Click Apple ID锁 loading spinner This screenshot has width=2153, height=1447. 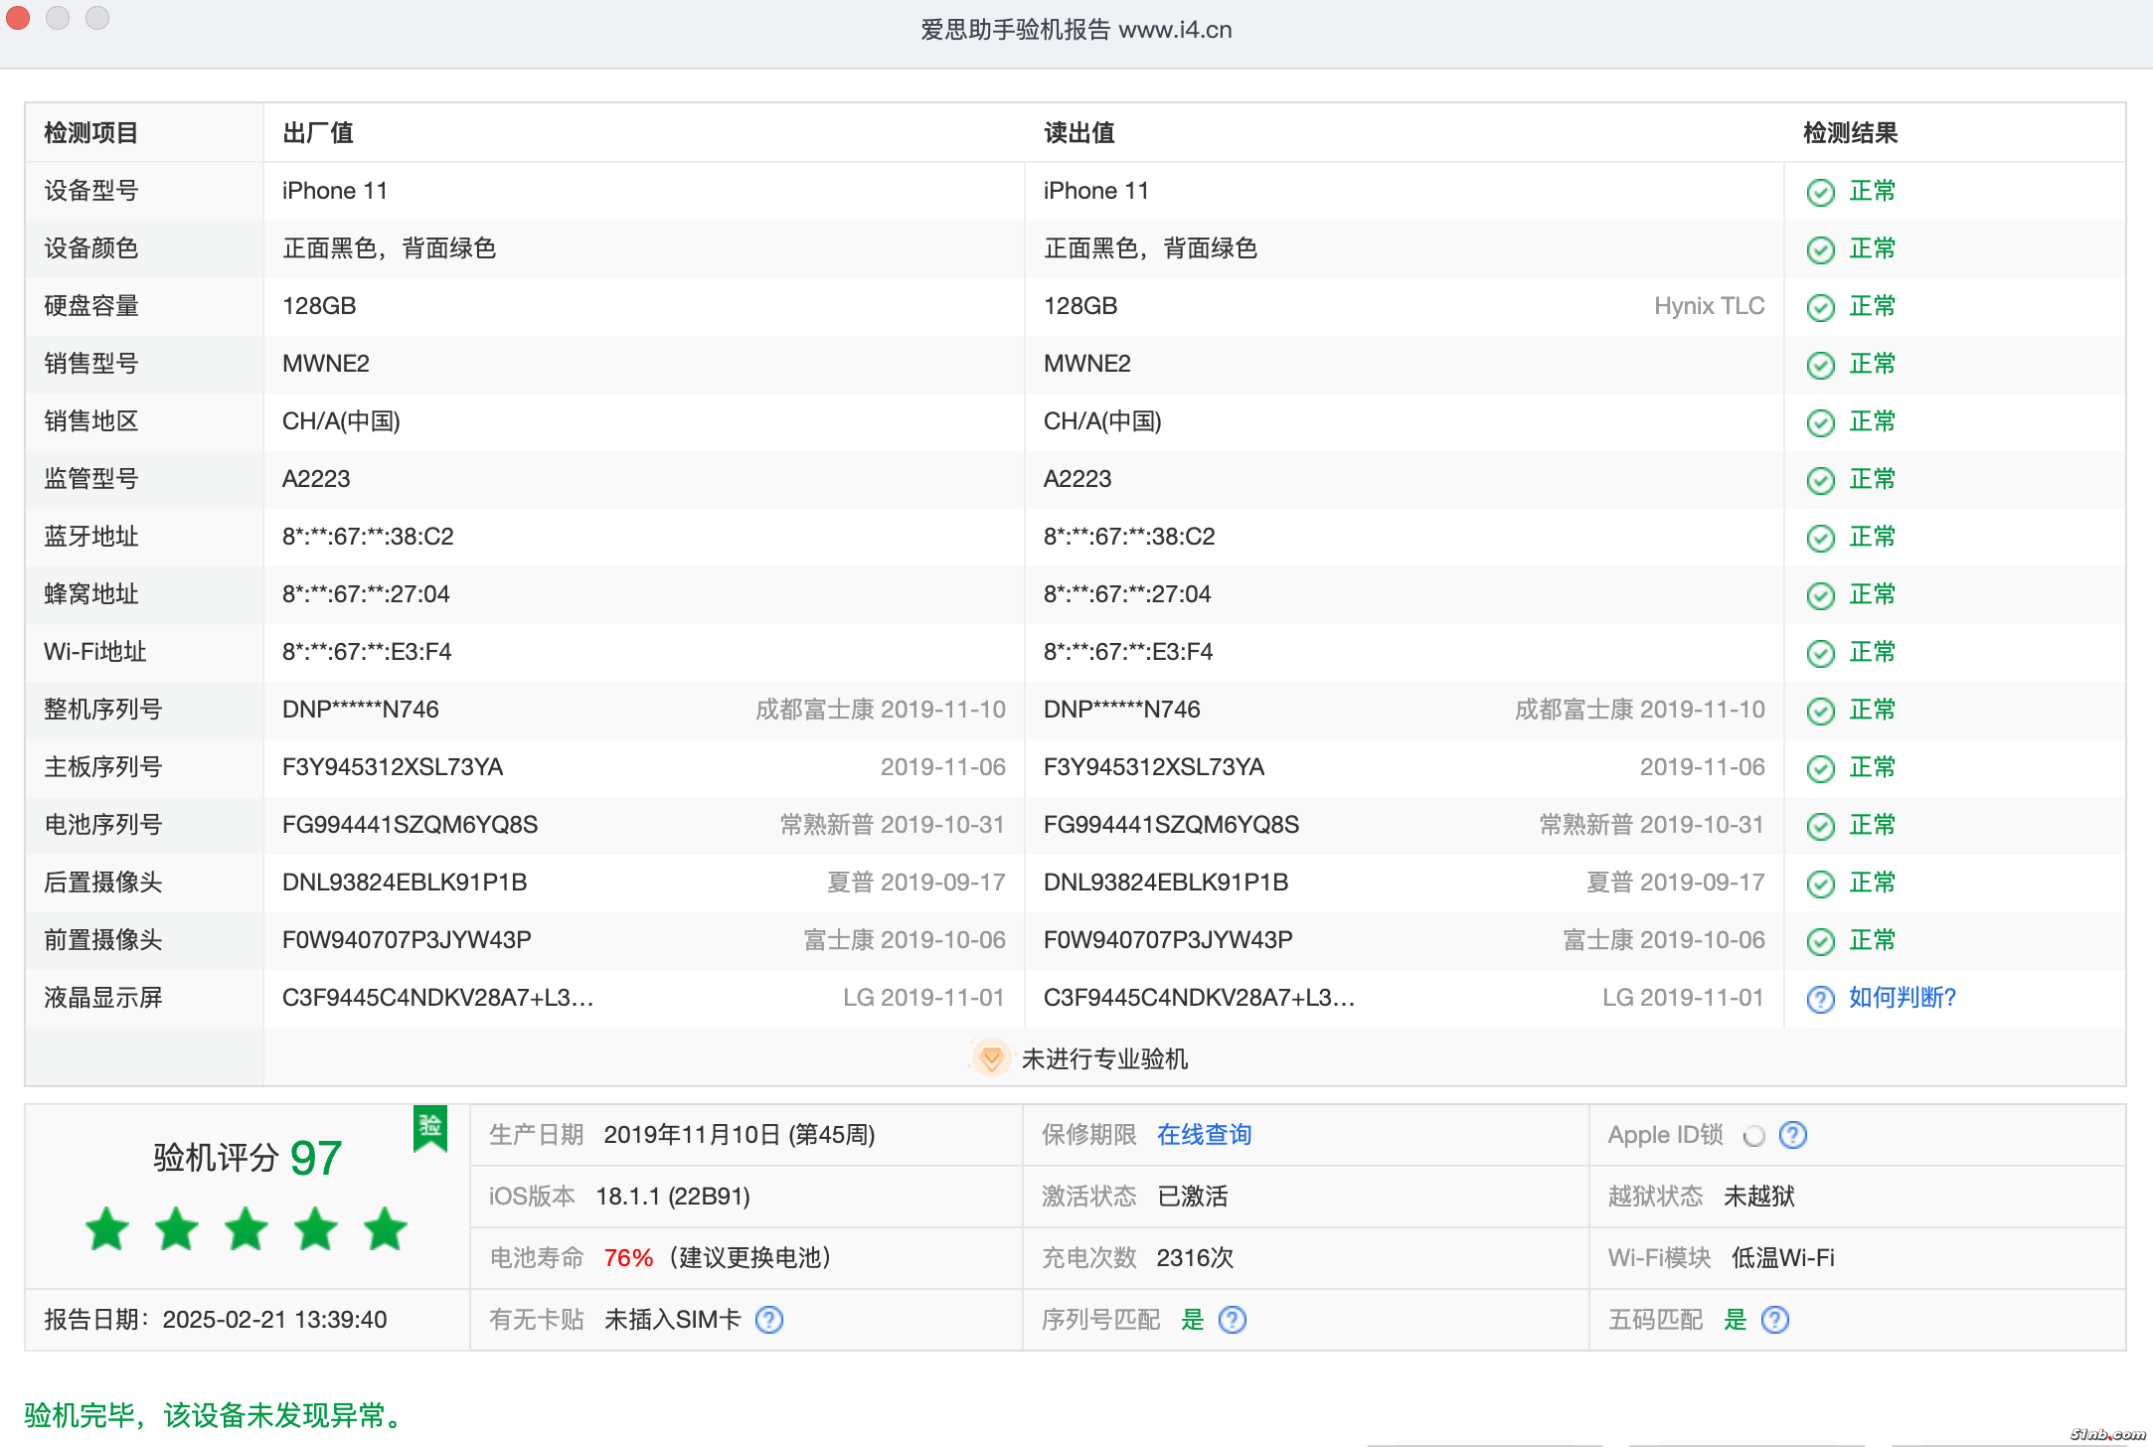pos(1754,1135)
